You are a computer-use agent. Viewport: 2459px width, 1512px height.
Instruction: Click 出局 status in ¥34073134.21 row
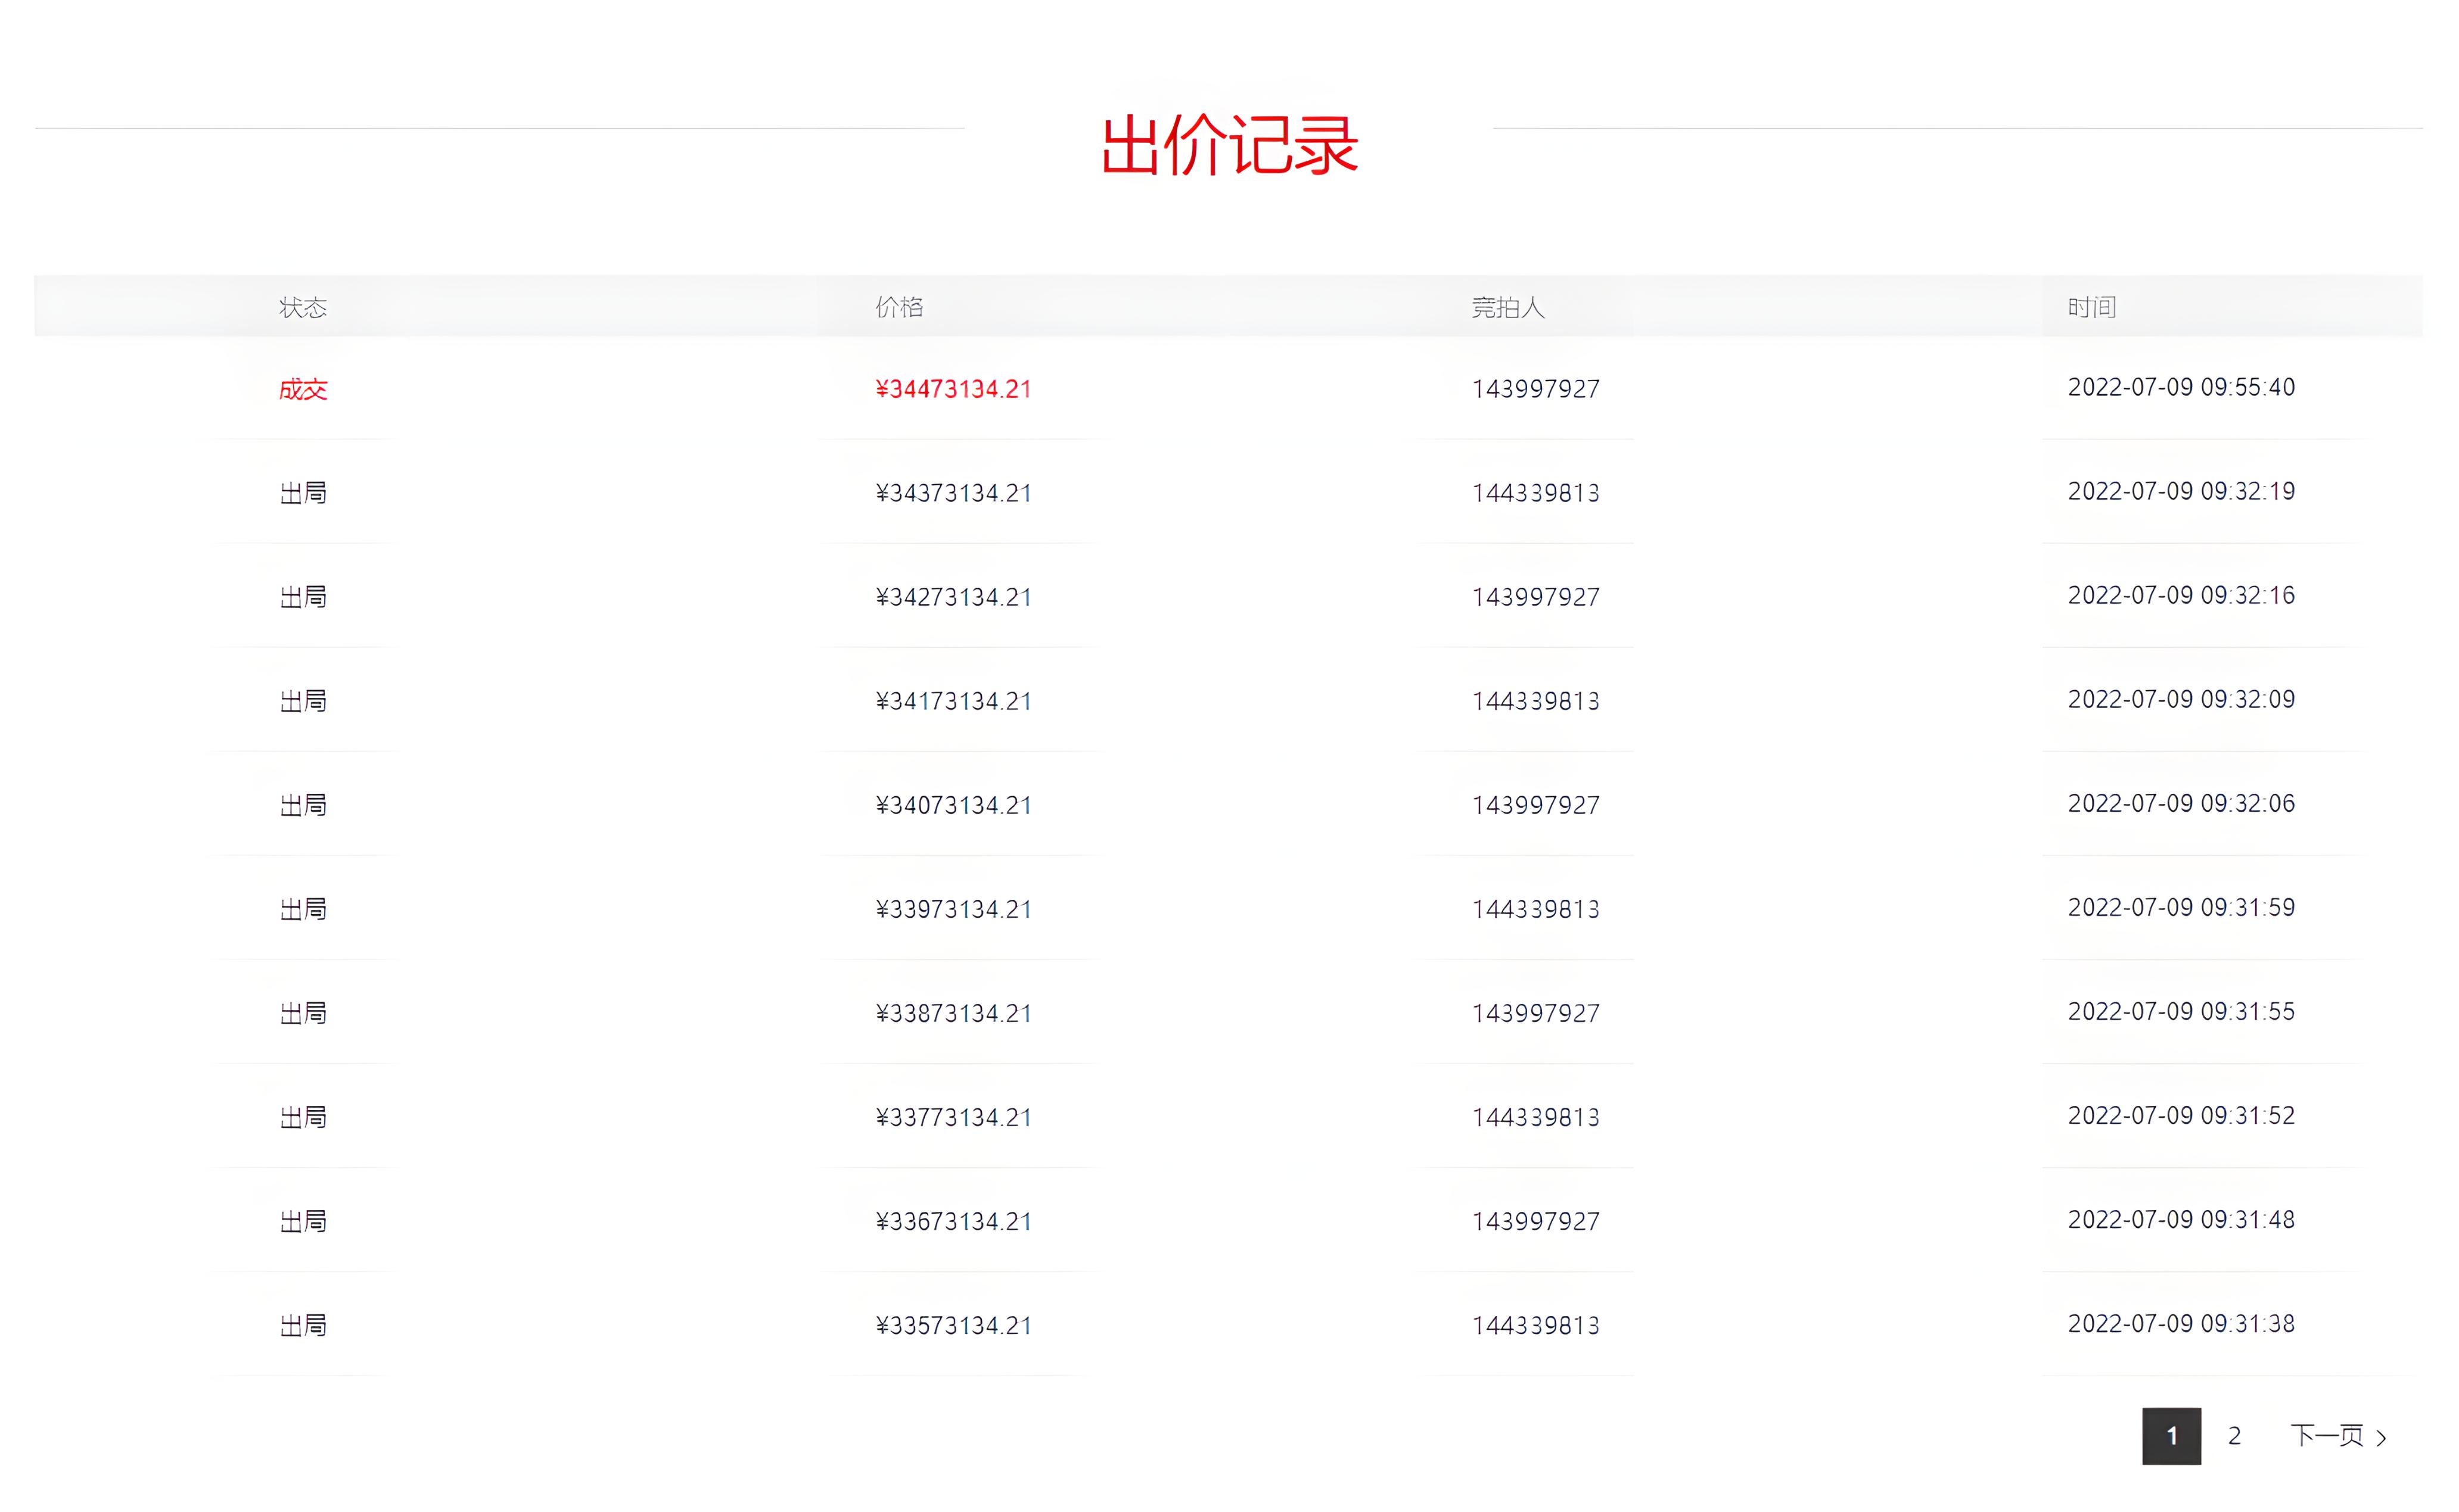303,805
